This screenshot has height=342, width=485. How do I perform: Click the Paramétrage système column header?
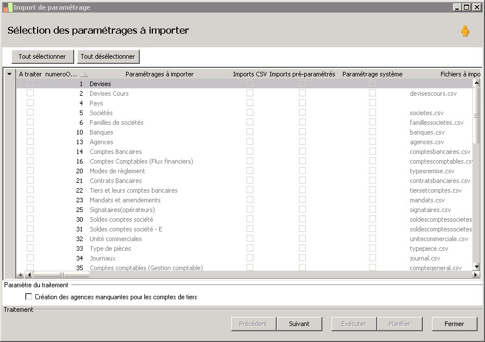click(x=372, y=74)
